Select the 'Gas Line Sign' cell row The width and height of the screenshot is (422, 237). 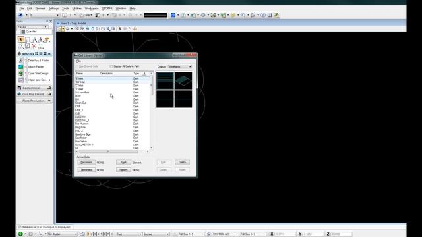tap(112, 134)
